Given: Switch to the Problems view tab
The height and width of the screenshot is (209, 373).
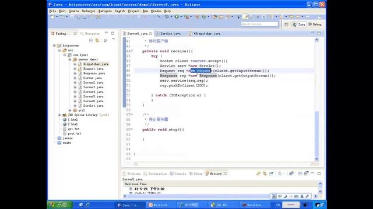Looking at the screenshot, I should (x=132, y=174).
